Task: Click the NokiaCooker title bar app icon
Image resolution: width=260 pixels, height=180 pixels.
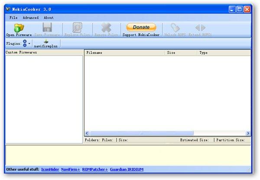Action: pyautogui.click(x=8, y=9)
